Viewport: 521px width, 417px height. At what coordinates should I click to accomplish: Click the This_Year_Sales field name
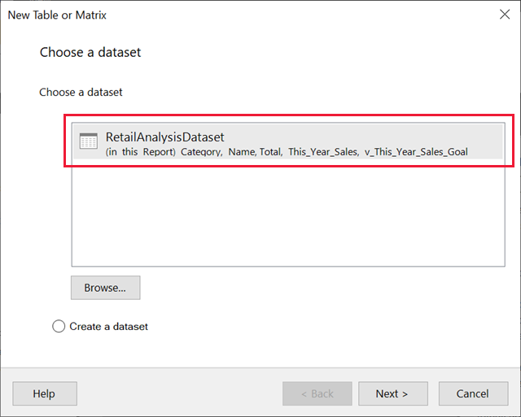coord(323,152)
